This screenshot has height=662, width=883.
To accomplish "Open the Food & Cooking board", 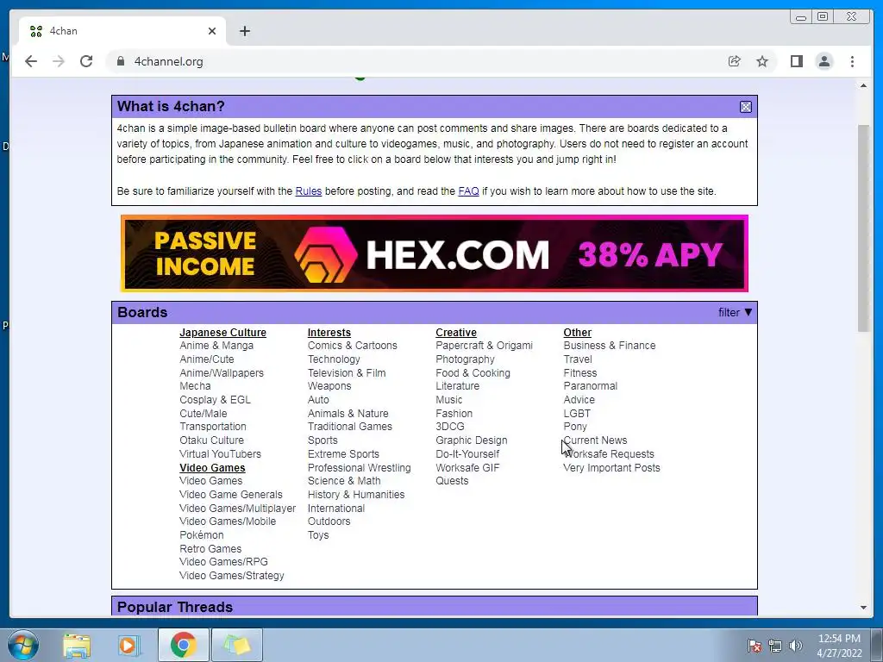I will 473,373.
